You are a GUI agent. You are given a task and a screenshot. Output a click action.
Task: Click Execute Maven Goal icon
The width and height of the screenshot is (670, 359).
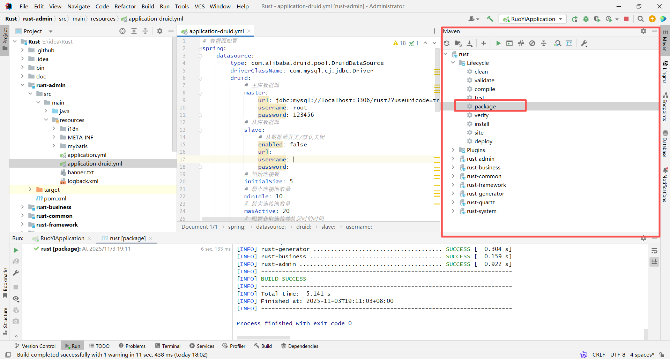[x=509, y=43]
